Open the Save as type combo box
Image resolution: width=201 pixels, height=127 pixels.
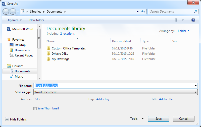pos(115,92)
